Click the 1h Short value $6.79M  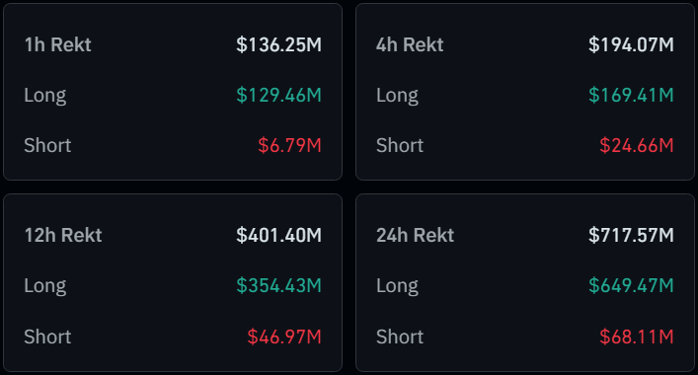[290, 145]
